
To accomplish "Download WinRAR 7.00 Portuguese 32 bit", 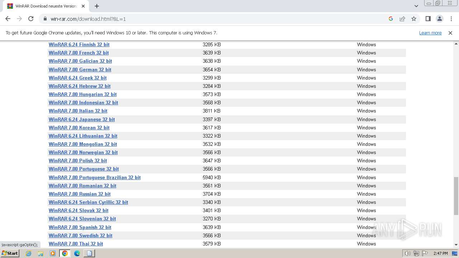I will click(84, 169).
